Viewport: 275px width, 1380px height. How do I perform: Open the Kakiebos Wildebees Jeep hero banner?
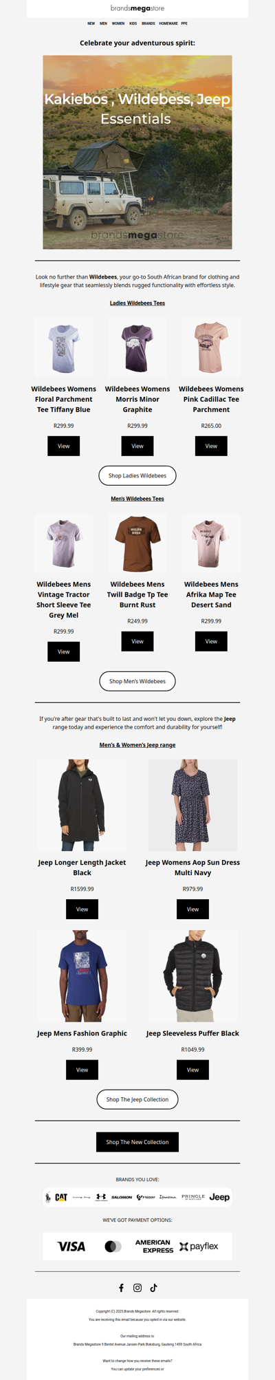click(x=137, y=152)
